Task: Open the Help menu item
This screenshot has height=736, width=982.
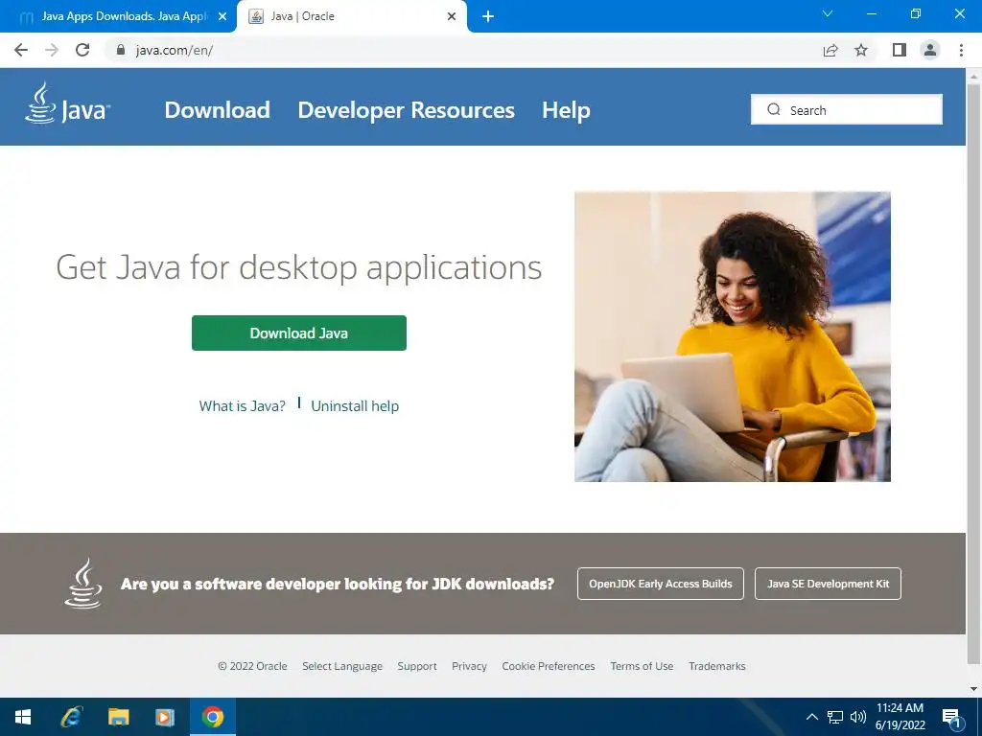Action: [x=566, y=110]
